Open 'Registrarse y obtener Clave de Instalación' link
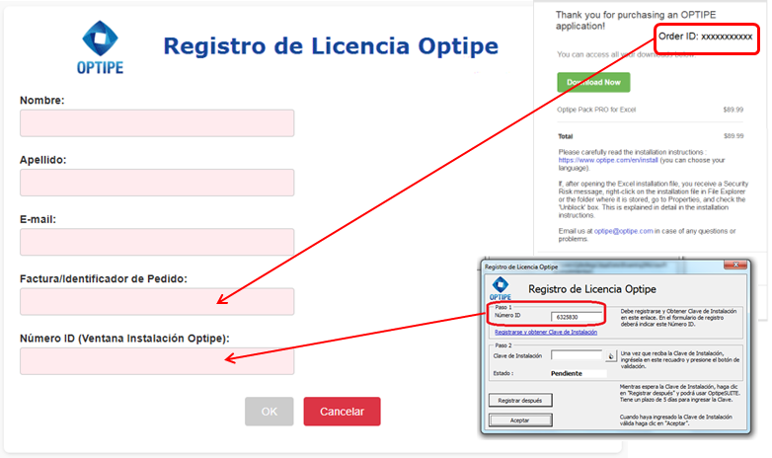Viewport: 772px width, 458px height. pyautogui.click(x=545, y=333)
